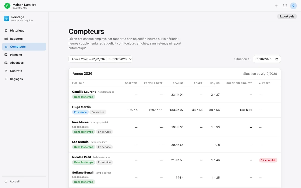The height and width of the screenshot is (188, 301).
Task: Click the Absences icon in sidebar
Action: (x=6, y=63)
